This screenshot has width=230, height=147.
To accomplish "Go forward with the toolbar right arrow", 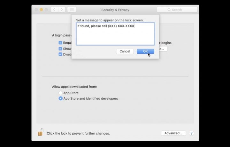I will pyautogui.click(x=62, y=10).
